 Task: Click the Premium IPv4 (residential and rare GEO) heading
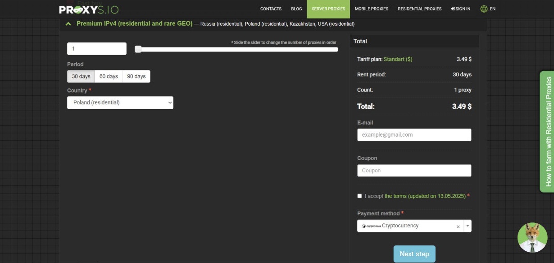(134, 23)
